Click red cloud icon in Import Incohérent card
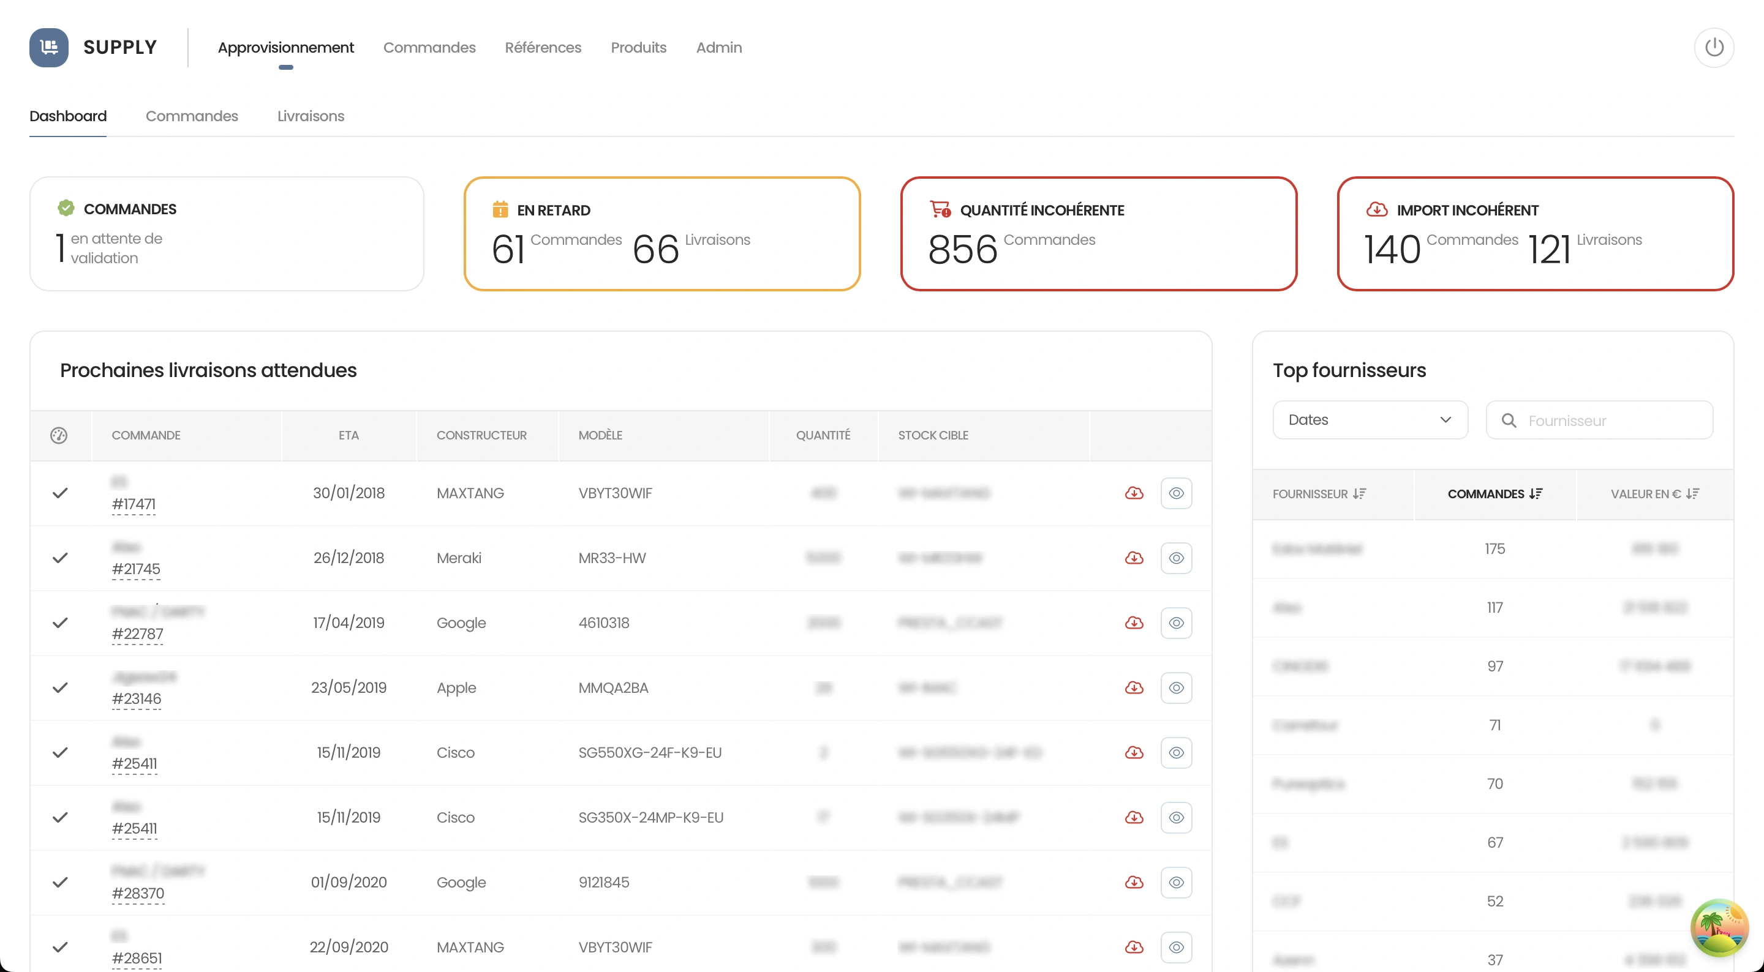 [1376, 210]
